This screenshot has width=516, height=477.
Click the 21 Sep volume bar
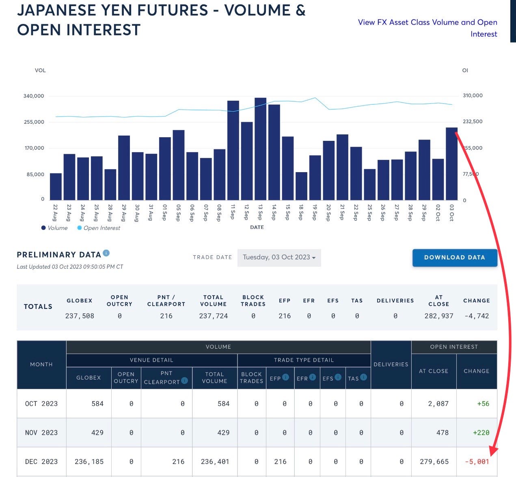[342, 167]
